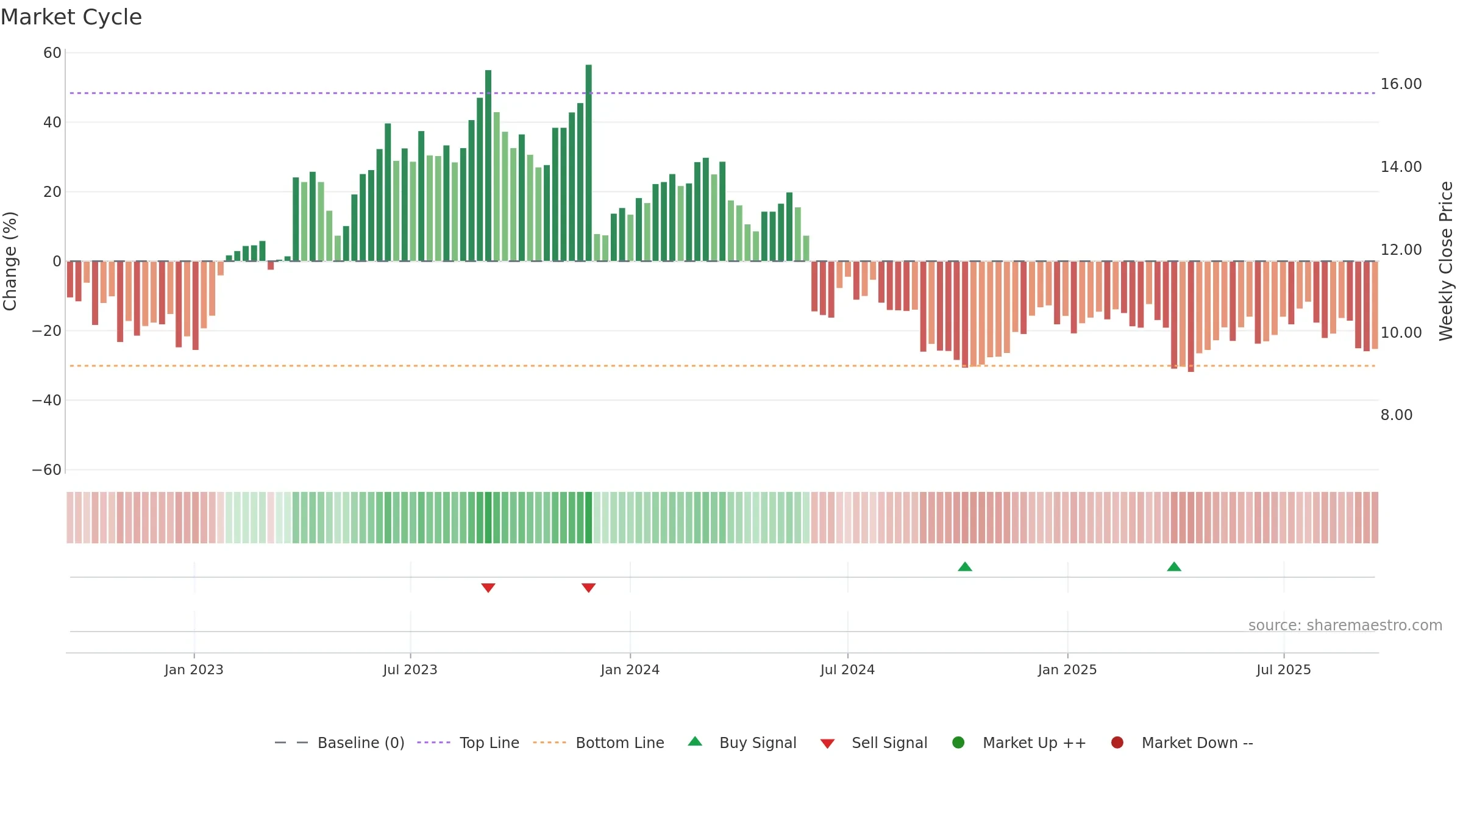This screenshot has height=823, width=1463.
Task: Click the Jan 2023 axis label
Action: click(x=194, y=669)
